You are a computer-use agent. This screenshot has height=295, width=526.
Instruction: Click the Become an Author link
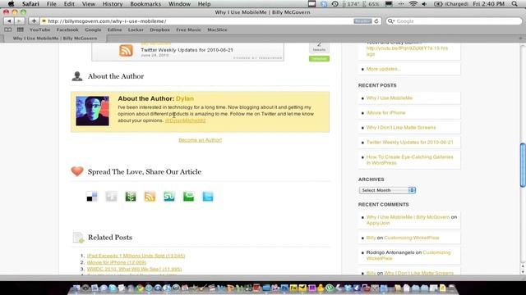201,140
